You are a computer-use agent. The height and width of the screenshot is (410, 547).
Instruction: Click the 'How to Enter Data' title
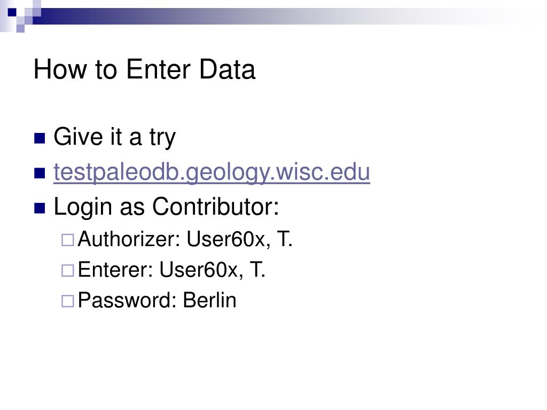pyautogui.click(x=144, y=69)
